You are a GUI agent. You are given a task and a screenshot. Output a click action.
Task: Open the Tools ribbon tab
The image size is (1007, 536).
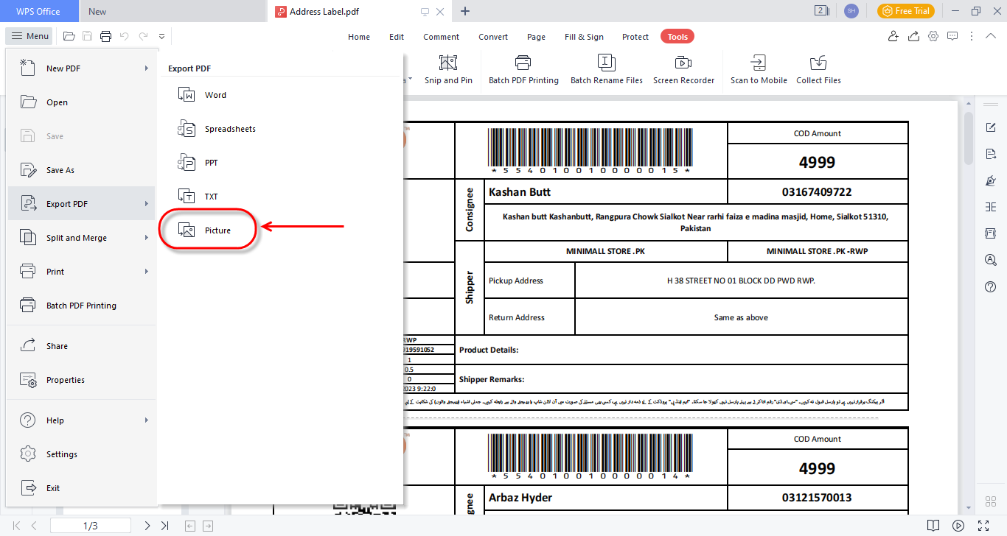point(677,36)
